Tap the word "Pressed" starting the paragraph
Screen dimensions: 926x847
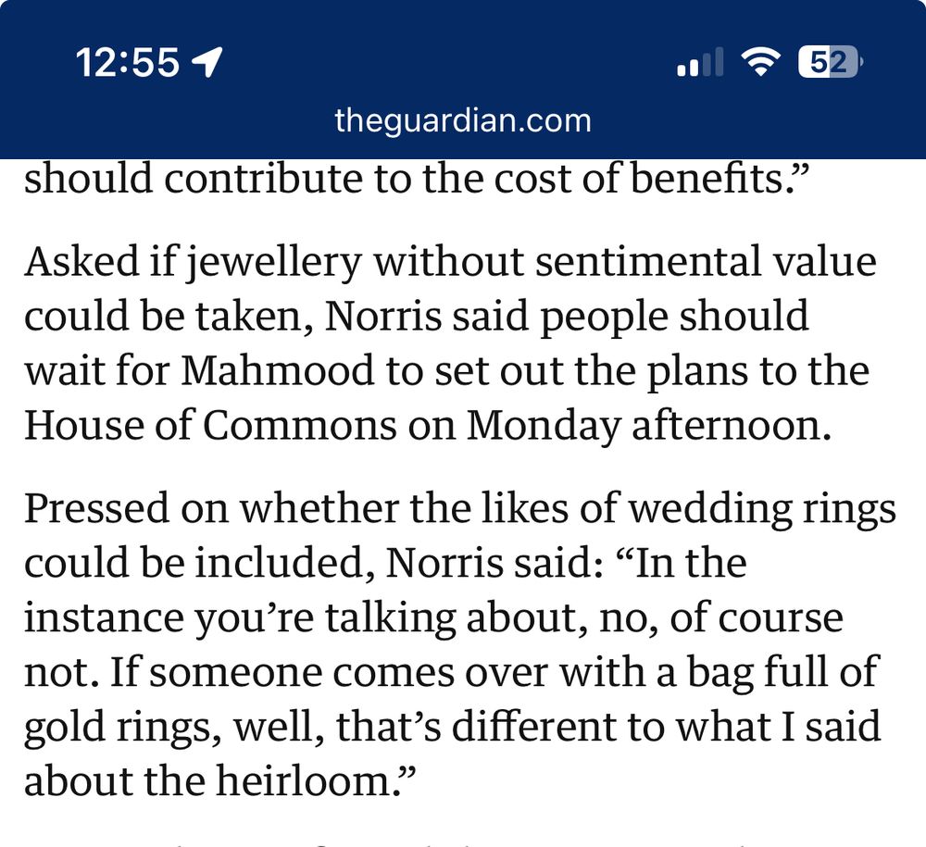(x=98, y=509)
